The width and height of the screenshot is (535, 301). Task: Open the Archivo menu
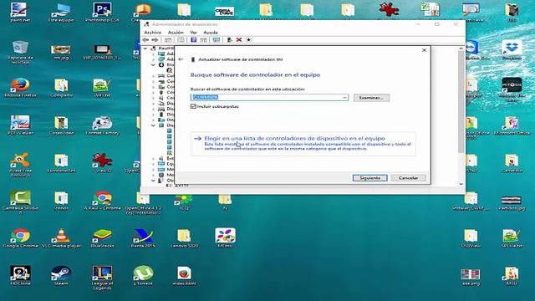[x=152, y=33]
